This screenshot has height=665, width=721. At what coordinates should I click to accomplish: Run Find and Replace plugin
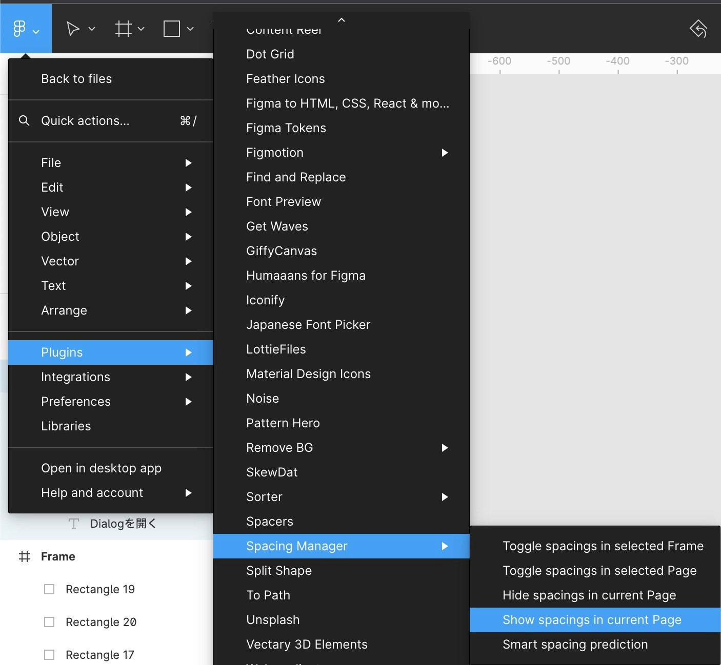(342, 177)
